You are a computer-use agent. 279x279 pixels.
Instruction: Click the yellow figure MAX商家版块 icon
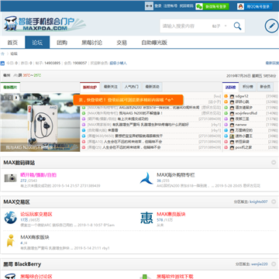[10, 240]
